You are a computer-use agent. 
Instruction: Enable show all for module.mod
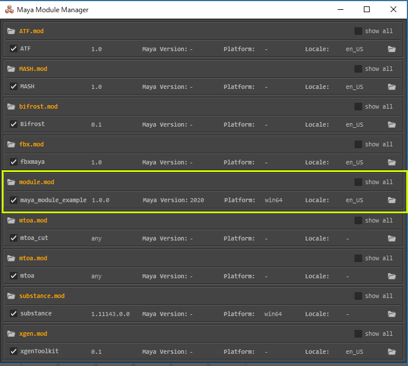[359, 182]
